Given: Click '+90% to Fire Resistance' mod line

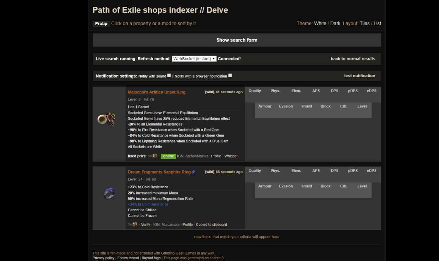Looking at the screenshot, I should [174, 130].
